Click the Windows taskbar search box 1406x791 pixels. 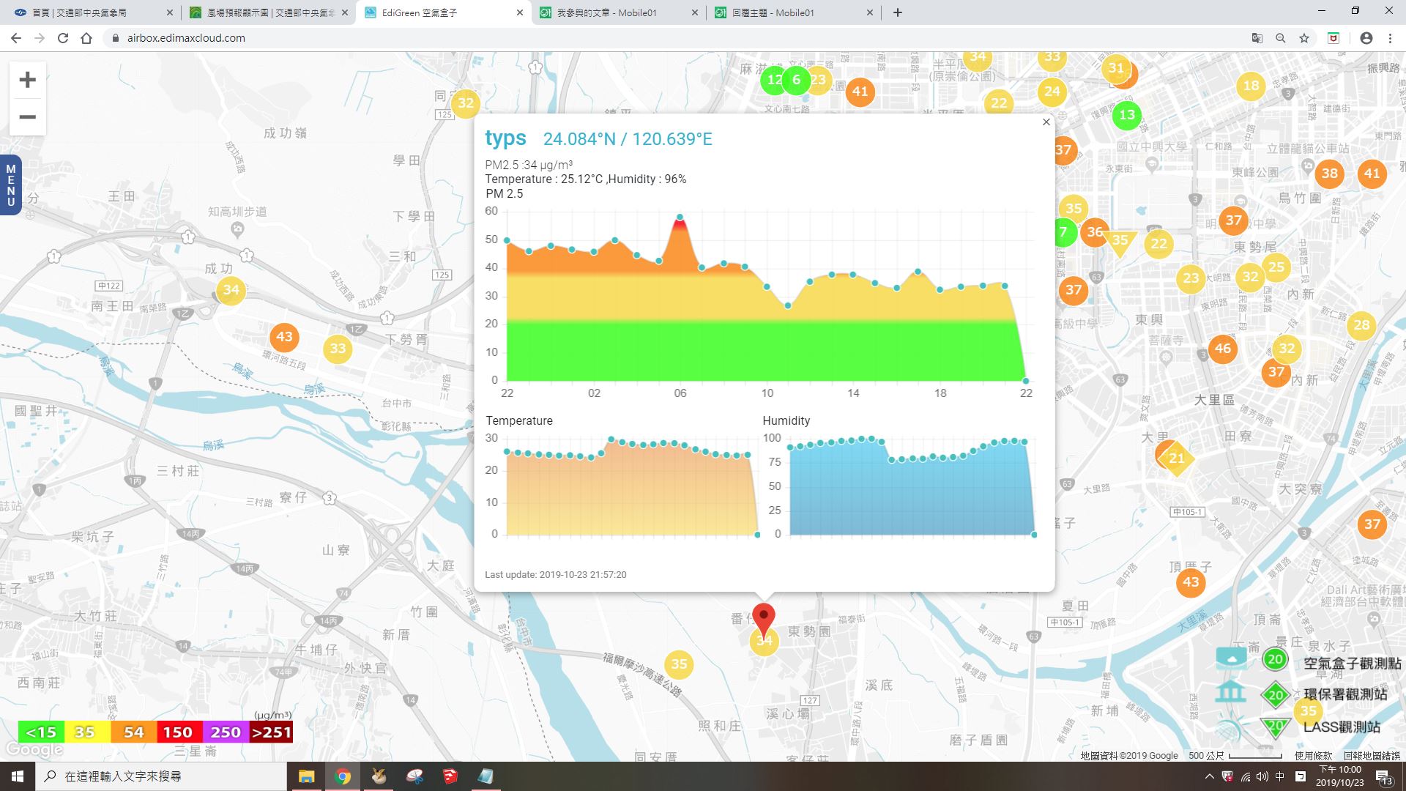tap(161, 776)
